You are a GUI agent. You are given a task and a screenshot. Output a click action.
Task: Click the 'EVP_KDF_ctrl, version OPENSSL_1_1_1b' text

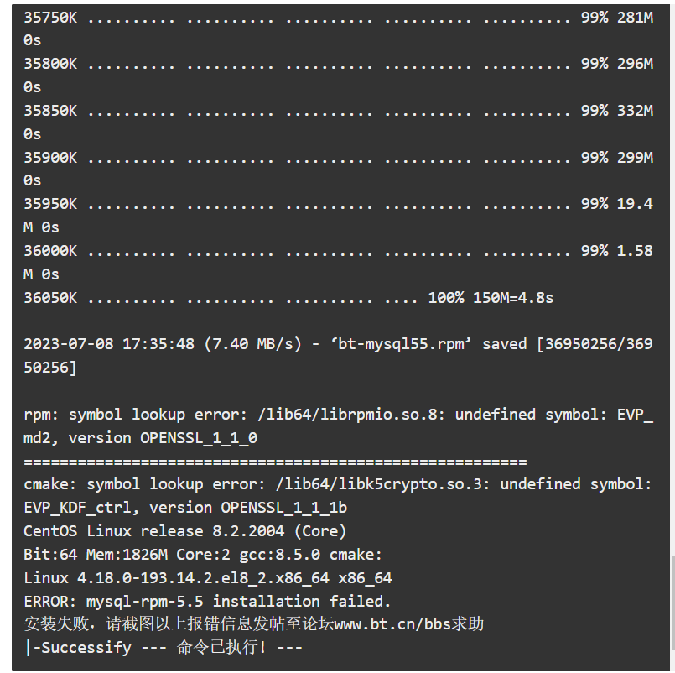pyautogui.click(x=184, y=508)
